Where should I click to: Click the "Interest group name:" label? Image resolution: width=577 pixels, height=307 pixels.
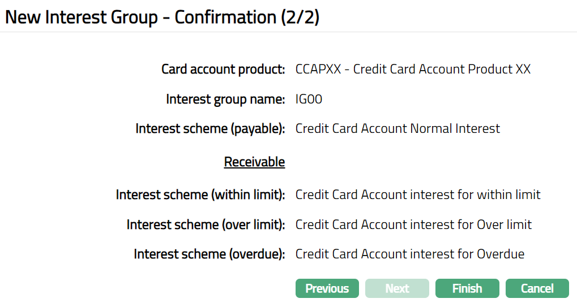point(225,100)
